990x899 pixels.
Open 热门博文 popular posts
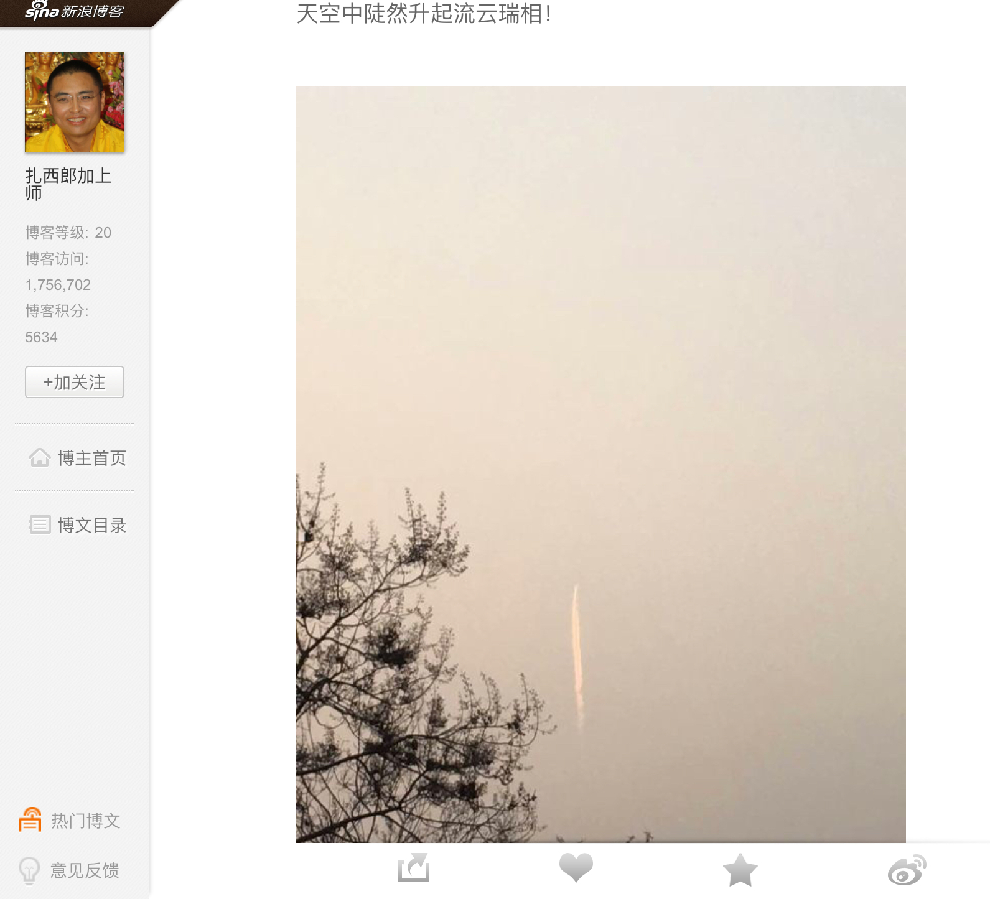point(85,821)
